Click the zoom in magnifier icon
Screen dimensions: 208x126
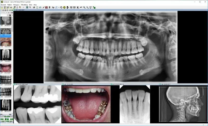84,7
